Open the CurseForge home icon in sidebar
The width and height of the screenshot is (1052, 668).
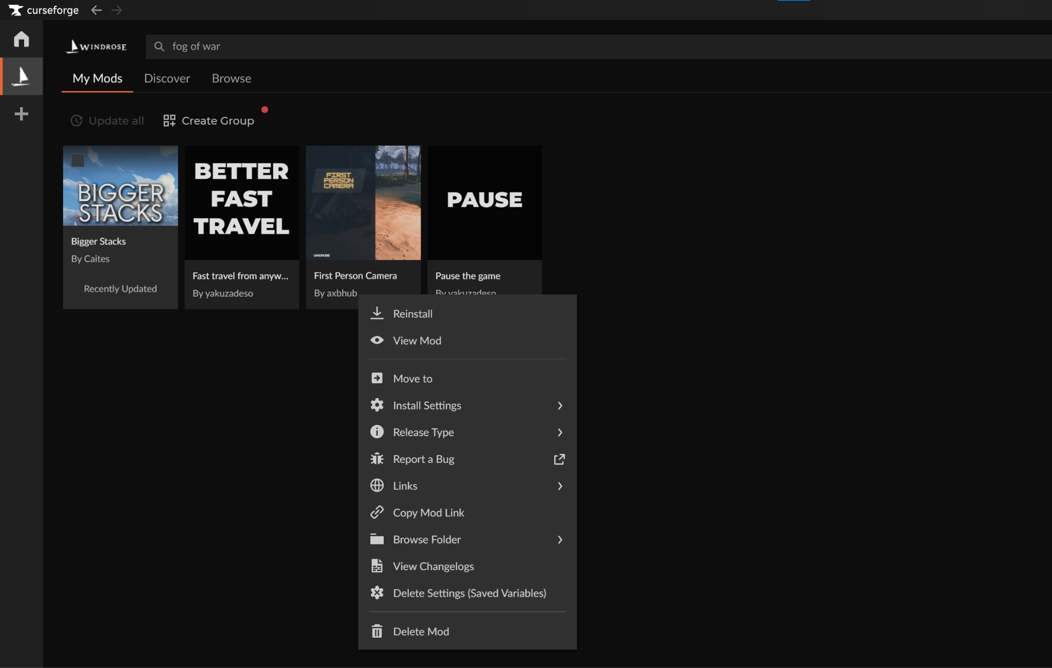pyautogui.click(x=21, y=39)
